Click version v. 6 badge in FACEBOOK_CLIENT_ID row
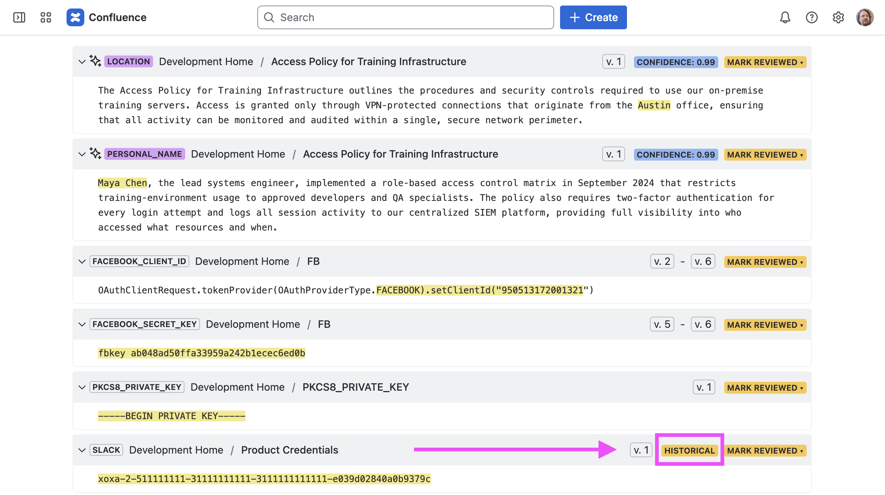 [x=703, y=261]
